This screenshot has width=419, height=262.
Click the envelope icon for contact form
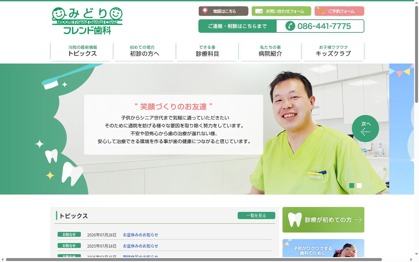click(x=259, y=11)
